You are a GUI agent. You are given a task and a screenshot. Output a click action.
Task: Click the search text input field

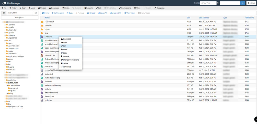click(229, 3)
